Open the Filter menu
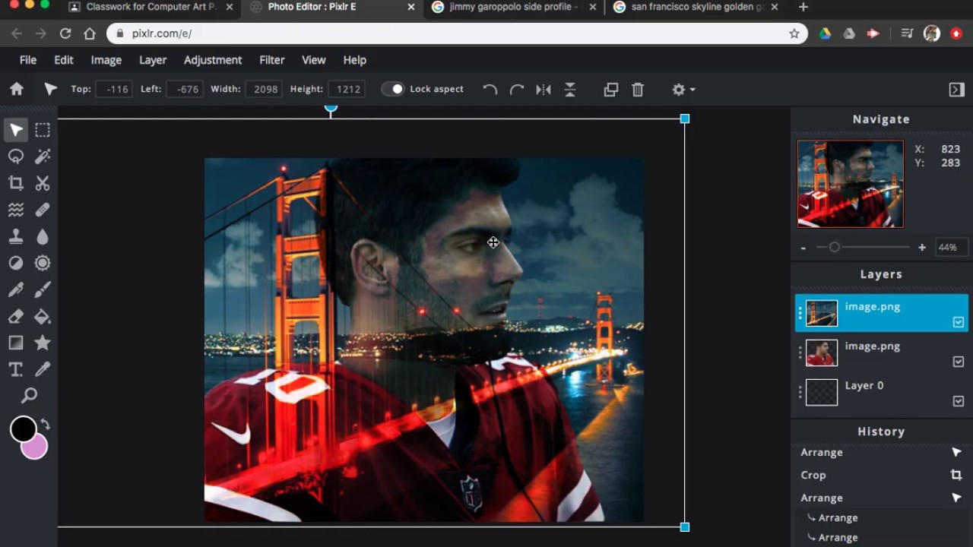This screenshot has height=547, width=973. [x=271, y=60]
